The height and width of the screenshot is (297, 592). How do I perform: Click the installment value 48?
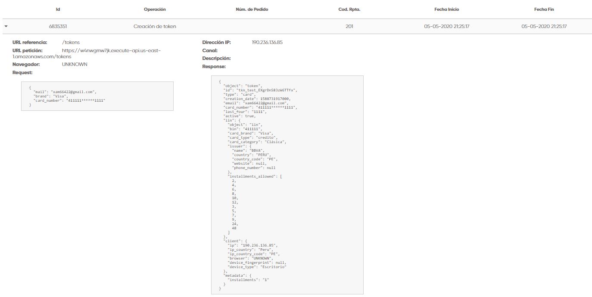(234, 228)
